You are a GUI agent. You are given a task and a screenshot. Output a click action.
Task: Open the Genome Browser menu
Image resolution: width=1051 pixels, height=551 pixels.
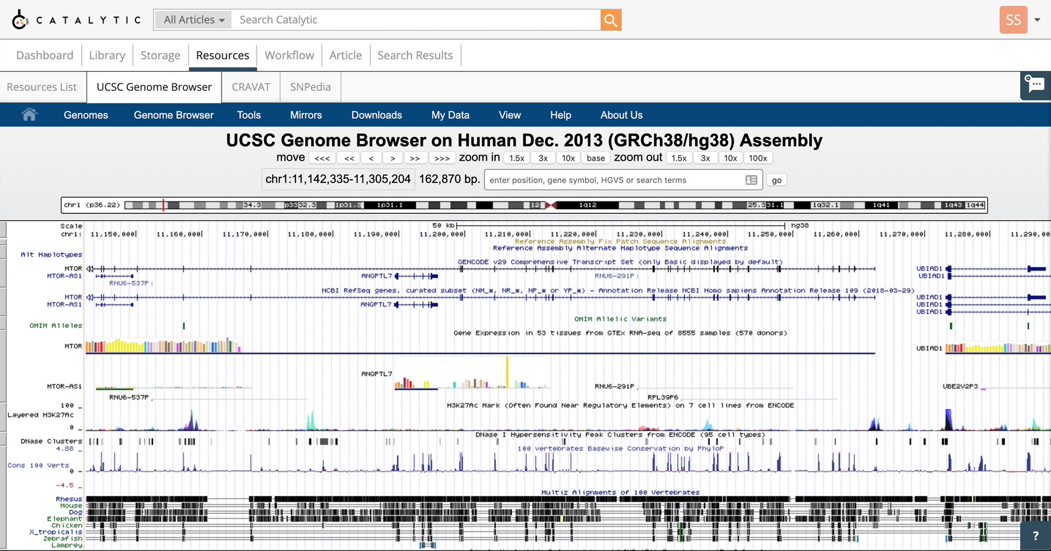tap(174, 115)
